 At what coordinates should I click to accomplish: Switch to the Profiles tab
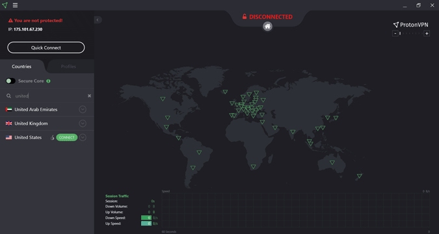point(68,66)
